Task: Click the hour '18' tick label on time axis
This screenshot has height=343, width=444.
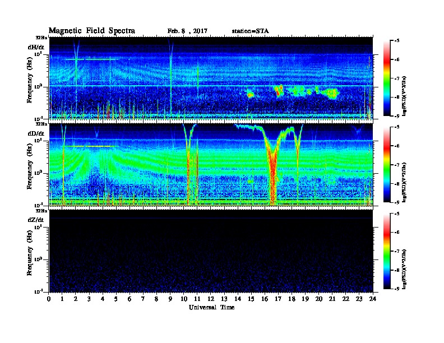Action: click(292, 299)
